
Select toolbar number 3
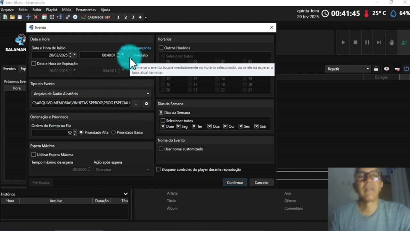coord(133,17)
